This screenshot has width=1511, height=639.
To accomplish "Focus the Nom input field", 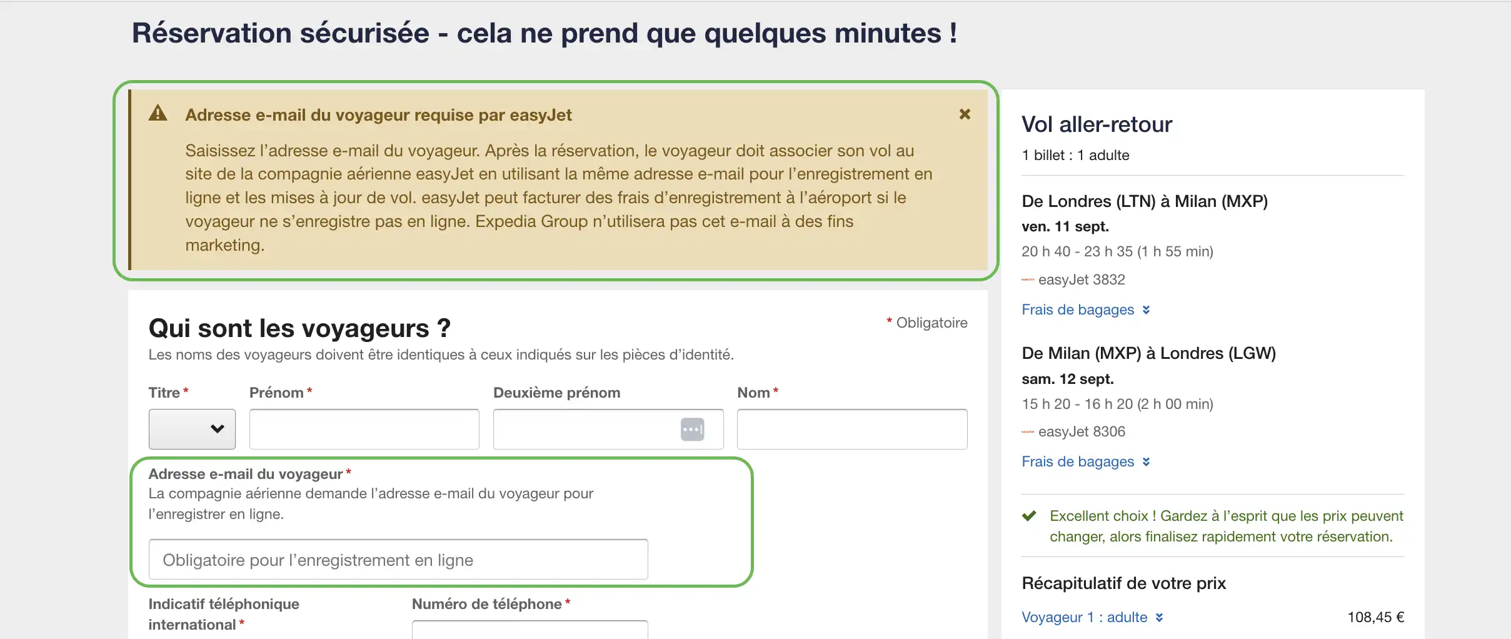I will [x=852, y=429].
